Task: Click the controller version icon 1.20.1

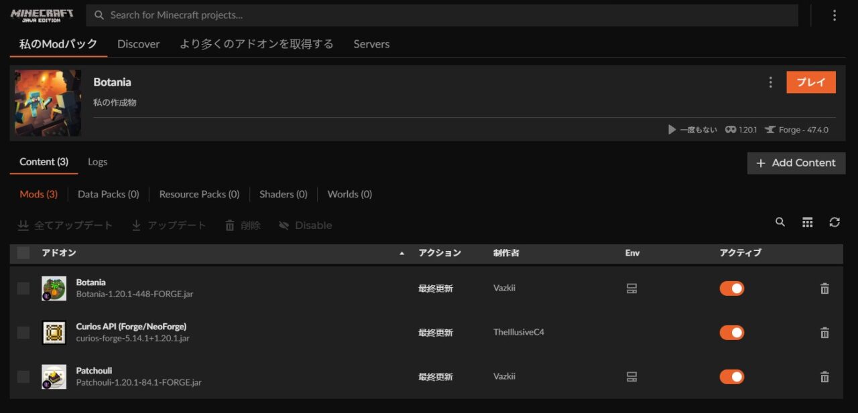Action: click(731, 130)
